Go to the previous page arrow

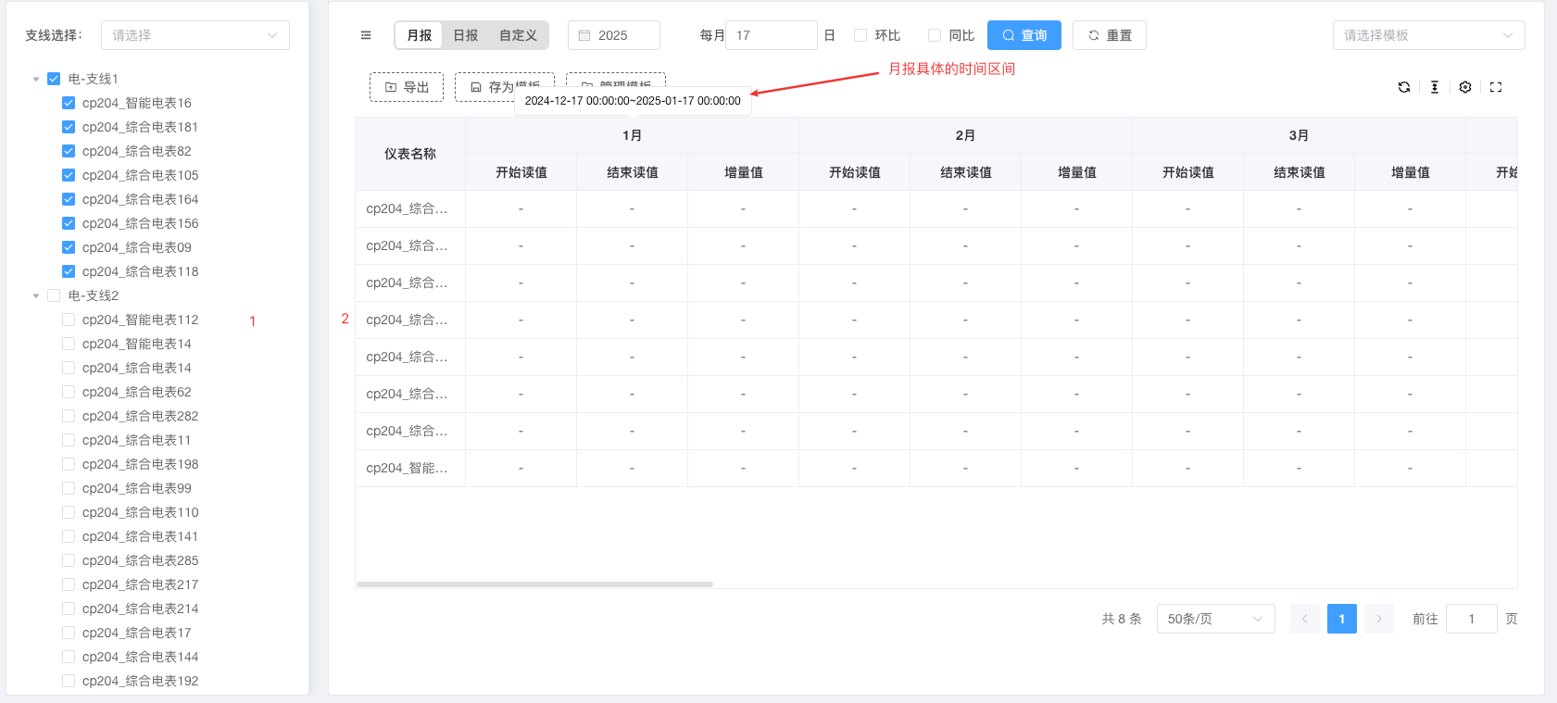(1305, 619)
